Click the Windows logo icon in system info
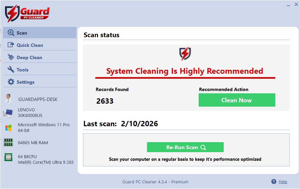 coord(8,128)
